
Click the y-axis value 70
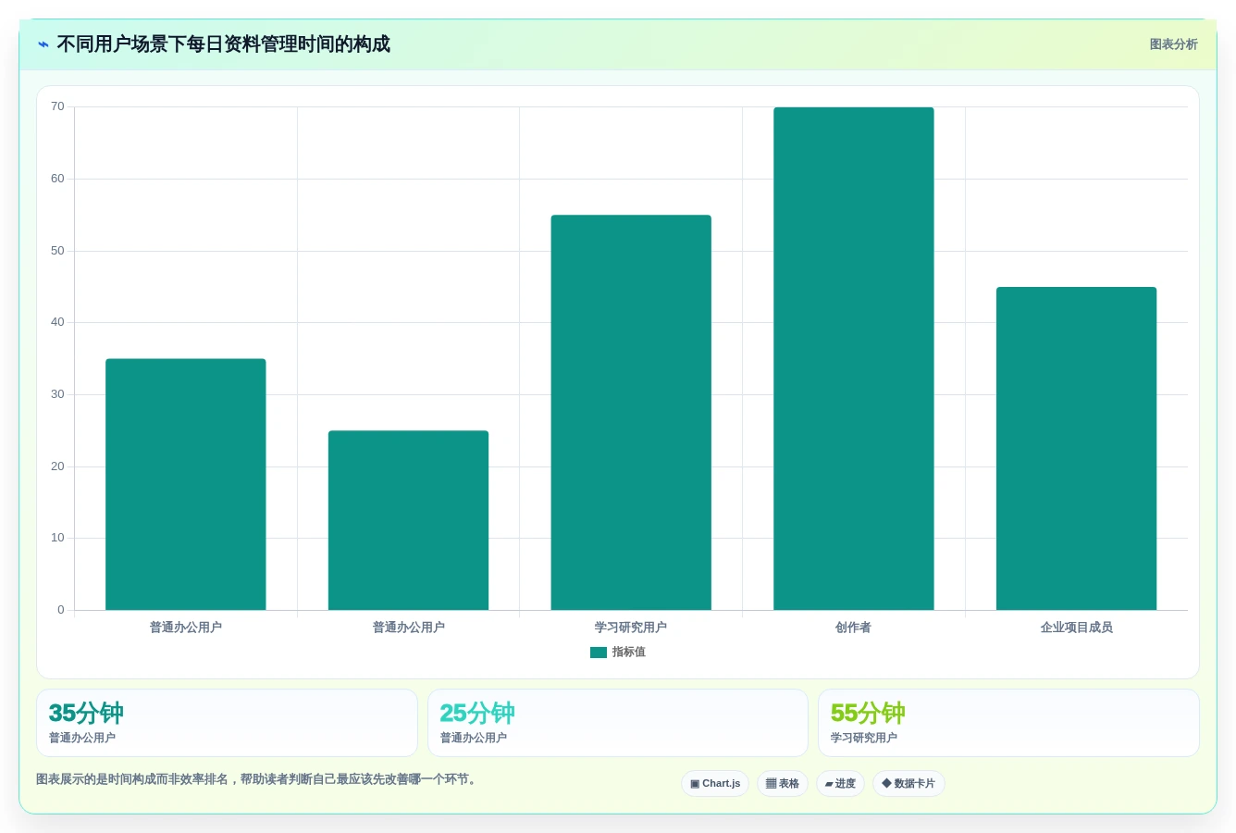pos(57,106)
